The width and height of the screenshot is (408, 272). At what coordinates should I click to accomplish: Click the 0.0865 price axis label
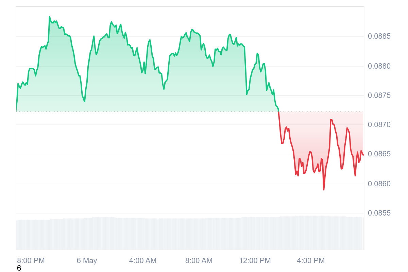click(379, 154)
